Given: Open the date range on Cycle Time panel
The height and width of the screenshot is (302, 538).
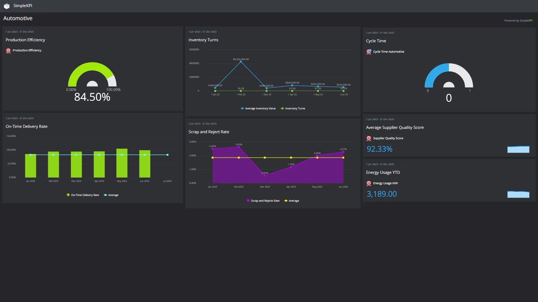Looking at the screenshot, I should (x=380, y=33).
